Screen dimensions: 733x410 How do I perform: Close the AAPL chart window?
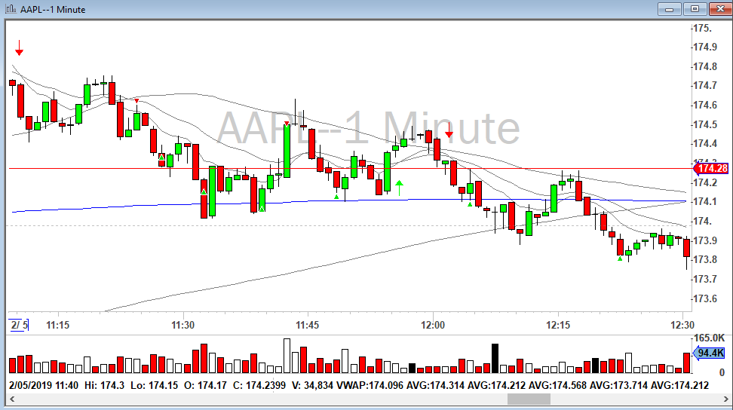pyautogui.click(x=718, y=9)
